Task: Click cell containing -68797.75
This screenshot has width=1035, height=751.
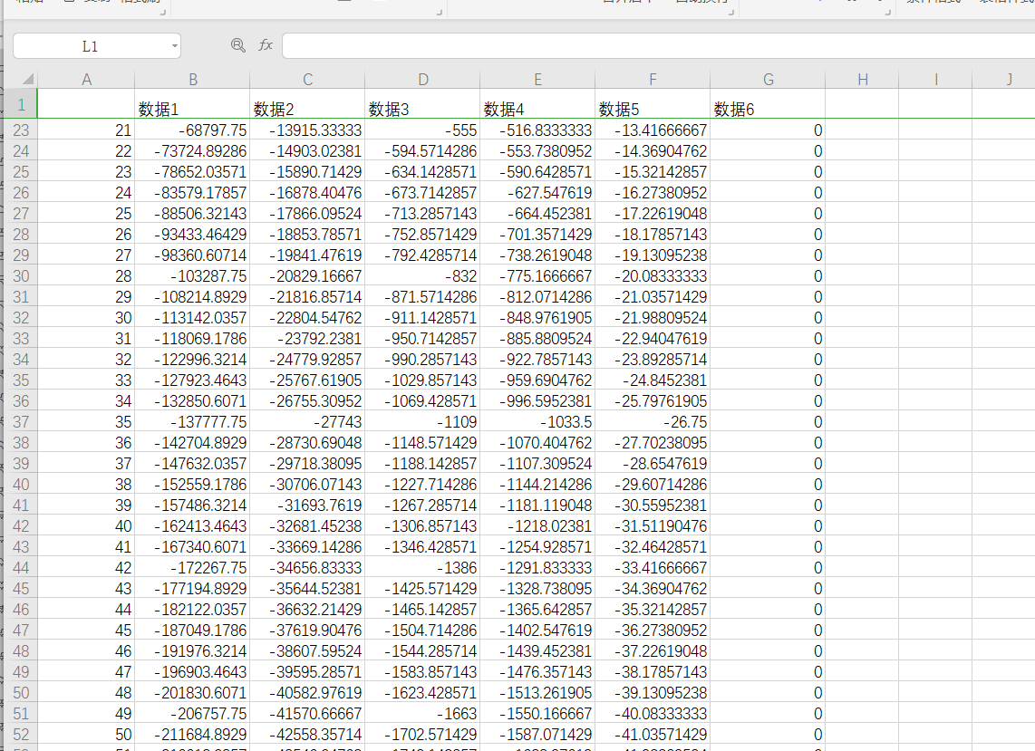Action: pyautogui.click(x=192, y=130)
